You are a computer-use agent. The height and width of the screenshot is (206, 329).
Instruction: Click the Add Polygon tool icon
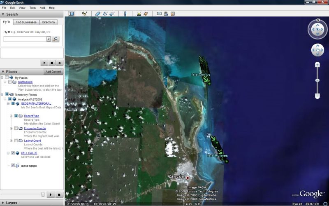pos(98,14)
